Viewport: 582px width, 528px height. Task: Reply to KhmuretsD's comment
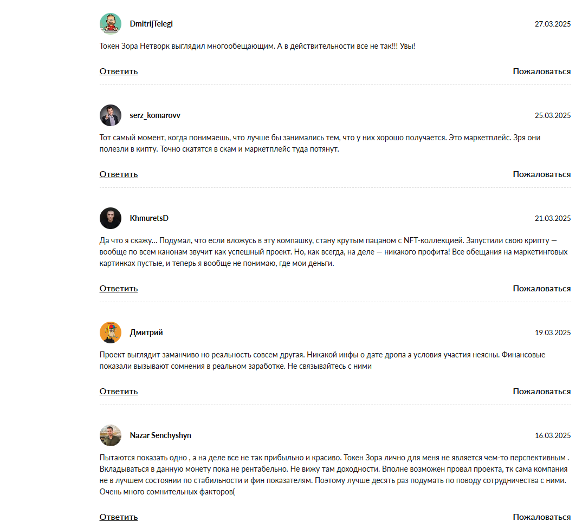(x=119, y=289)
